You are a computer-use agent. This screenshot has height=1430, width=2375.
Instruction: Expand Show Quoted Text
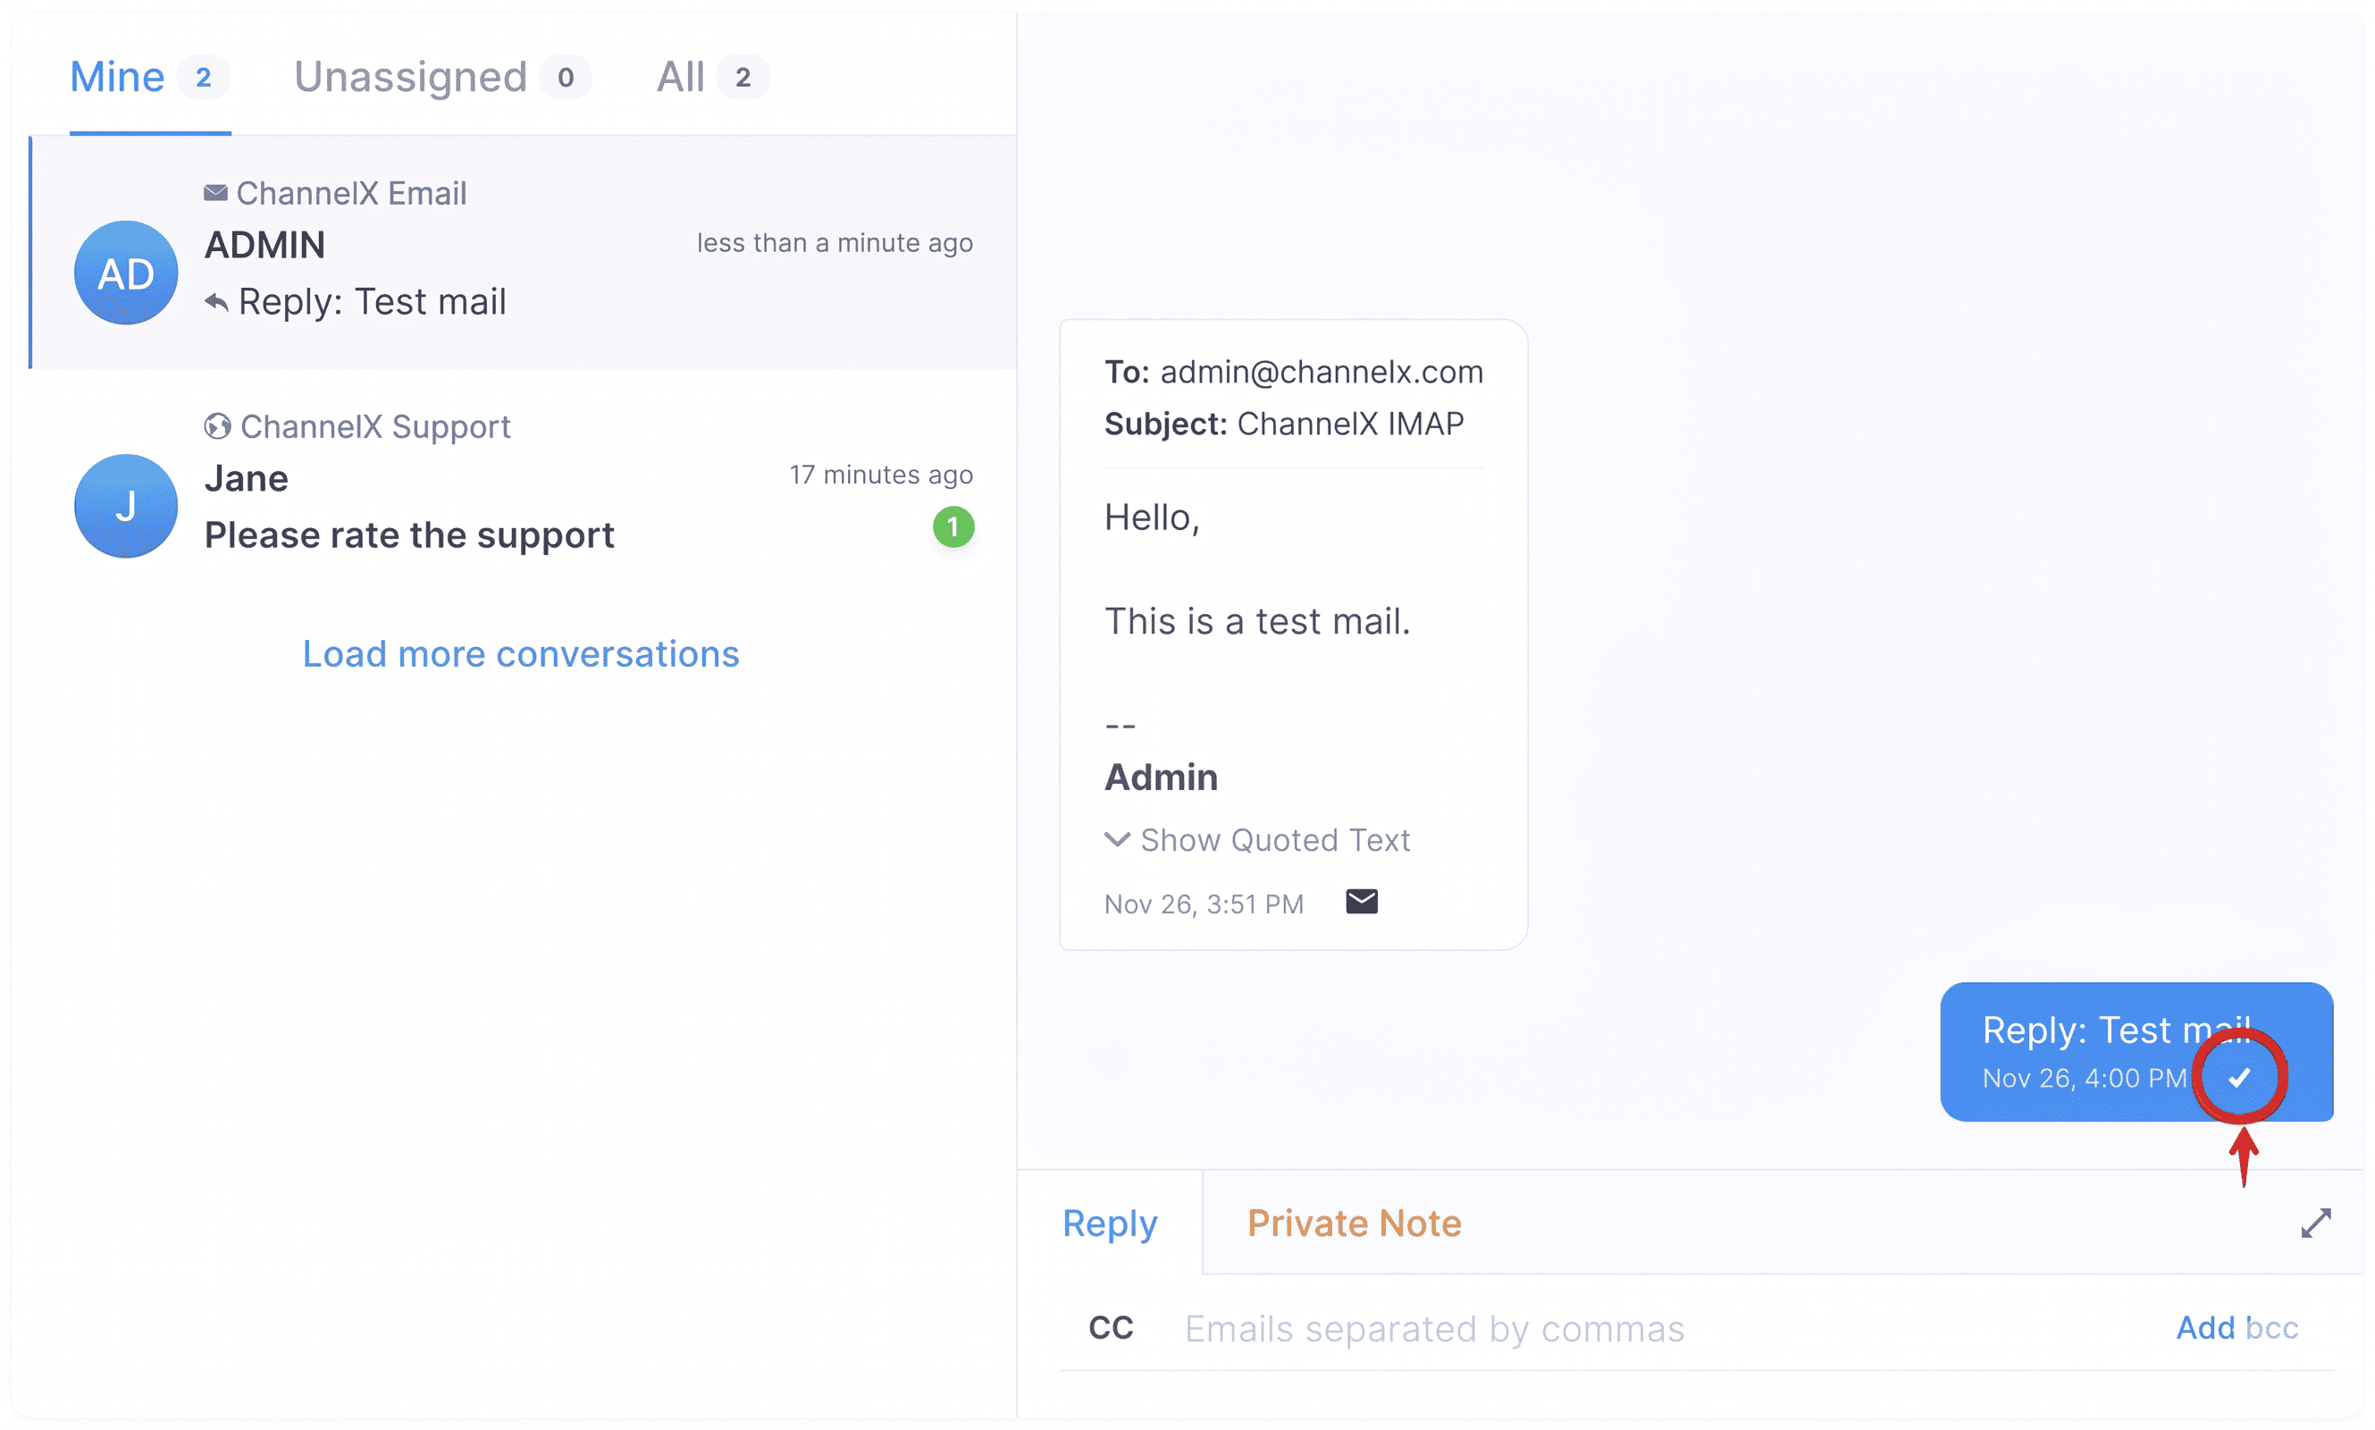point(1257,840)
